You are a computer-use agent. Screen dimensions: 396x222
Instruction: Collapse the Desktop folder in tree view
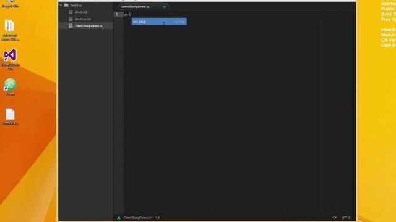coord(61,5)
